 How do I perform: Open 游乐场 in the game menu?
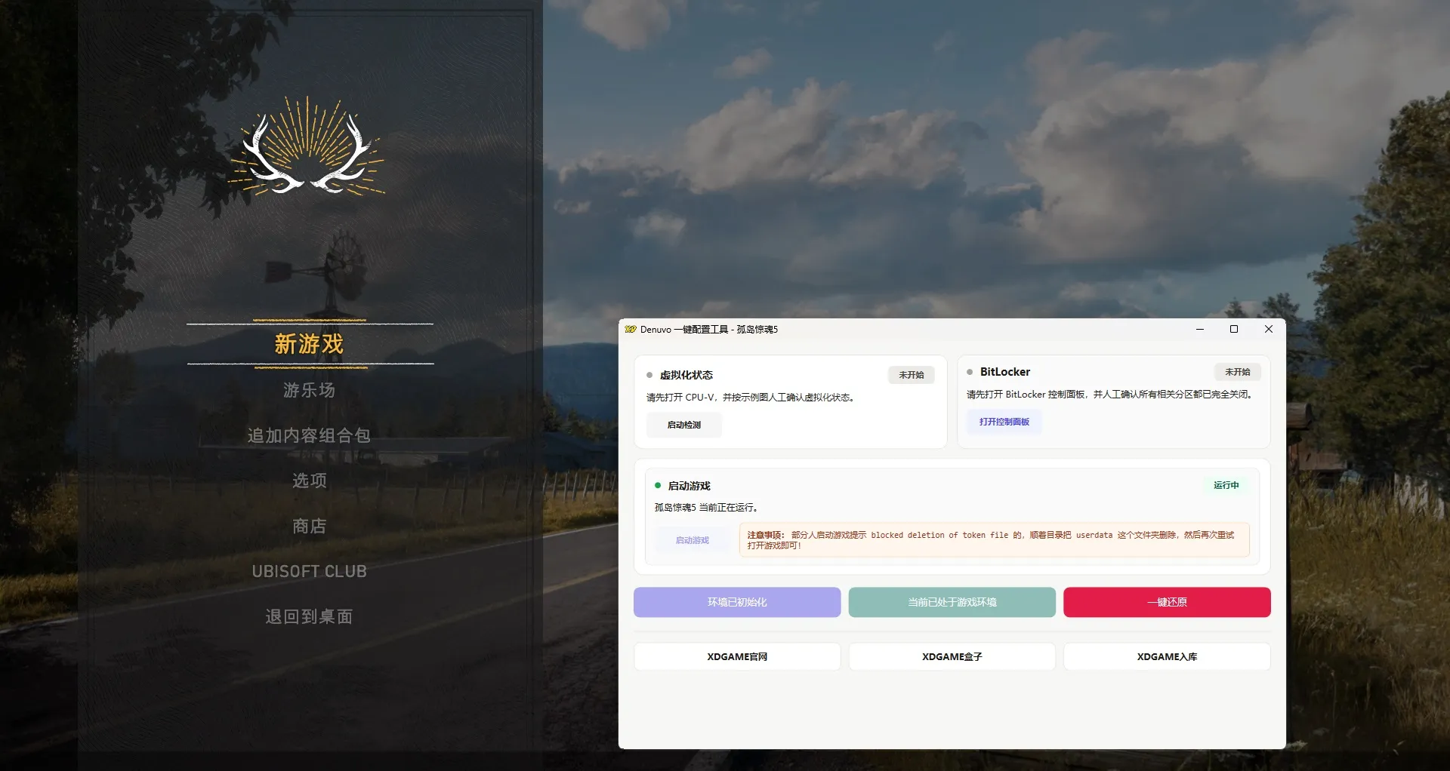pyautogui.click(x=309, y=390)
